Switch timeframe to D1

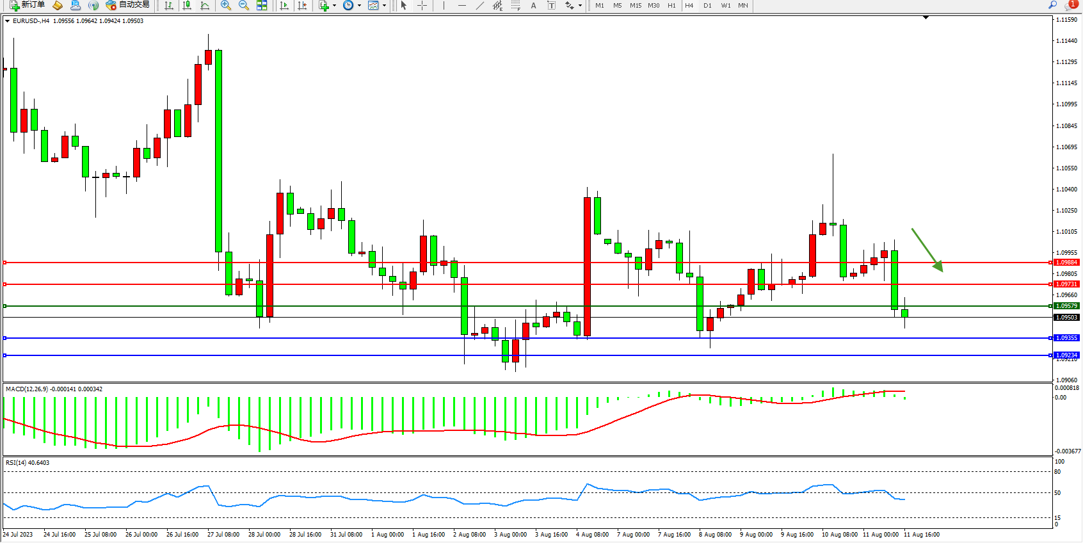tap(707, 6)
